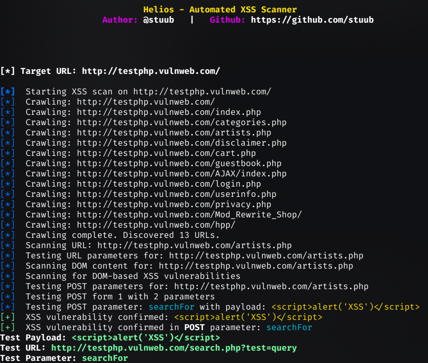The width and height of the screenshot is (428, 363).
Task: Open the crawled AJAX/index.php URL
Action: pos(182,174)
